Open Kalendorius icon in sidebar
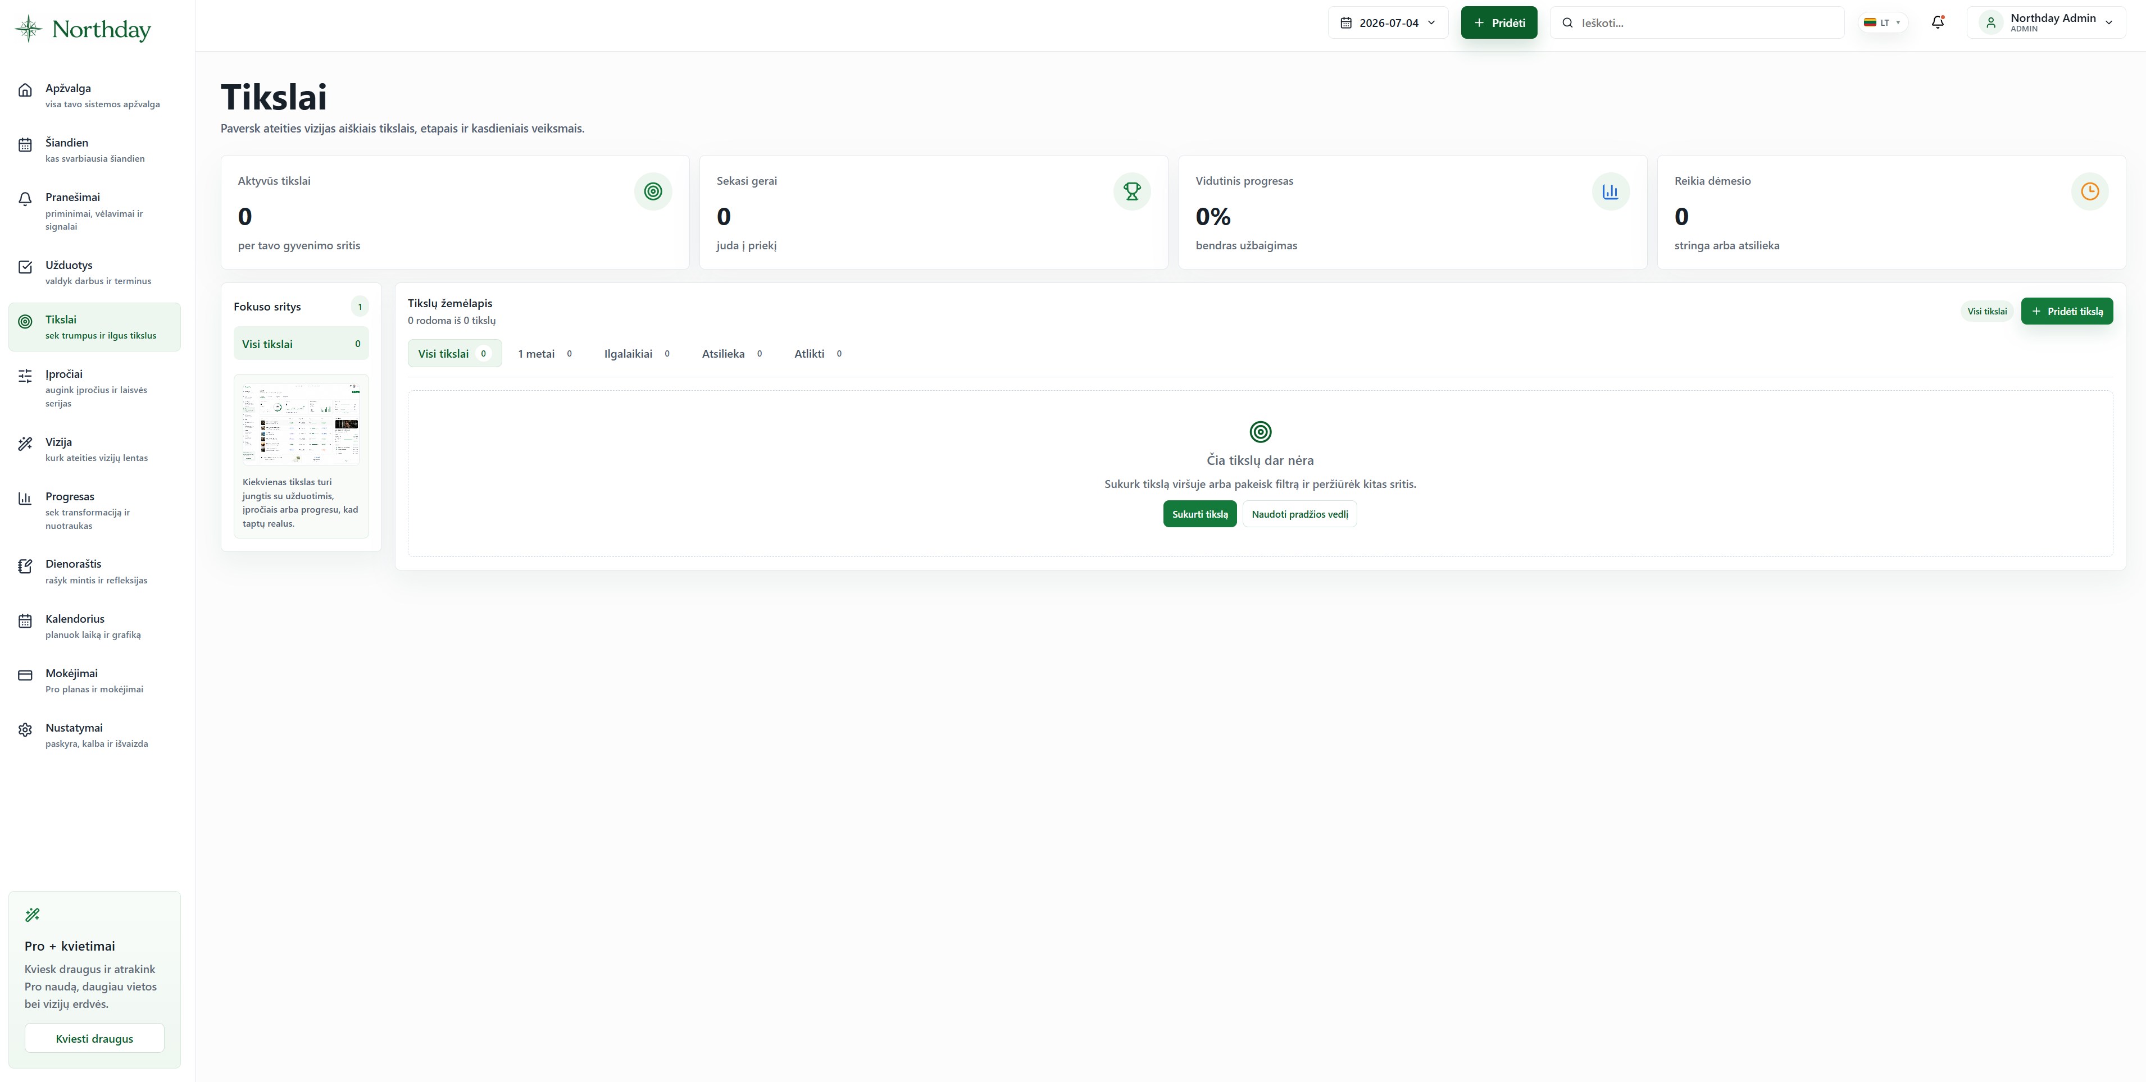The image size is (2146, 1082). click(25, 620)
